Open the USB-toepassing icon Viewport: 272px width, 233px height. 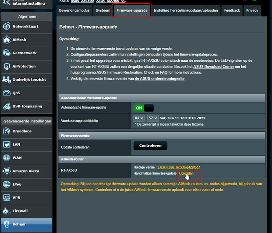7,106
